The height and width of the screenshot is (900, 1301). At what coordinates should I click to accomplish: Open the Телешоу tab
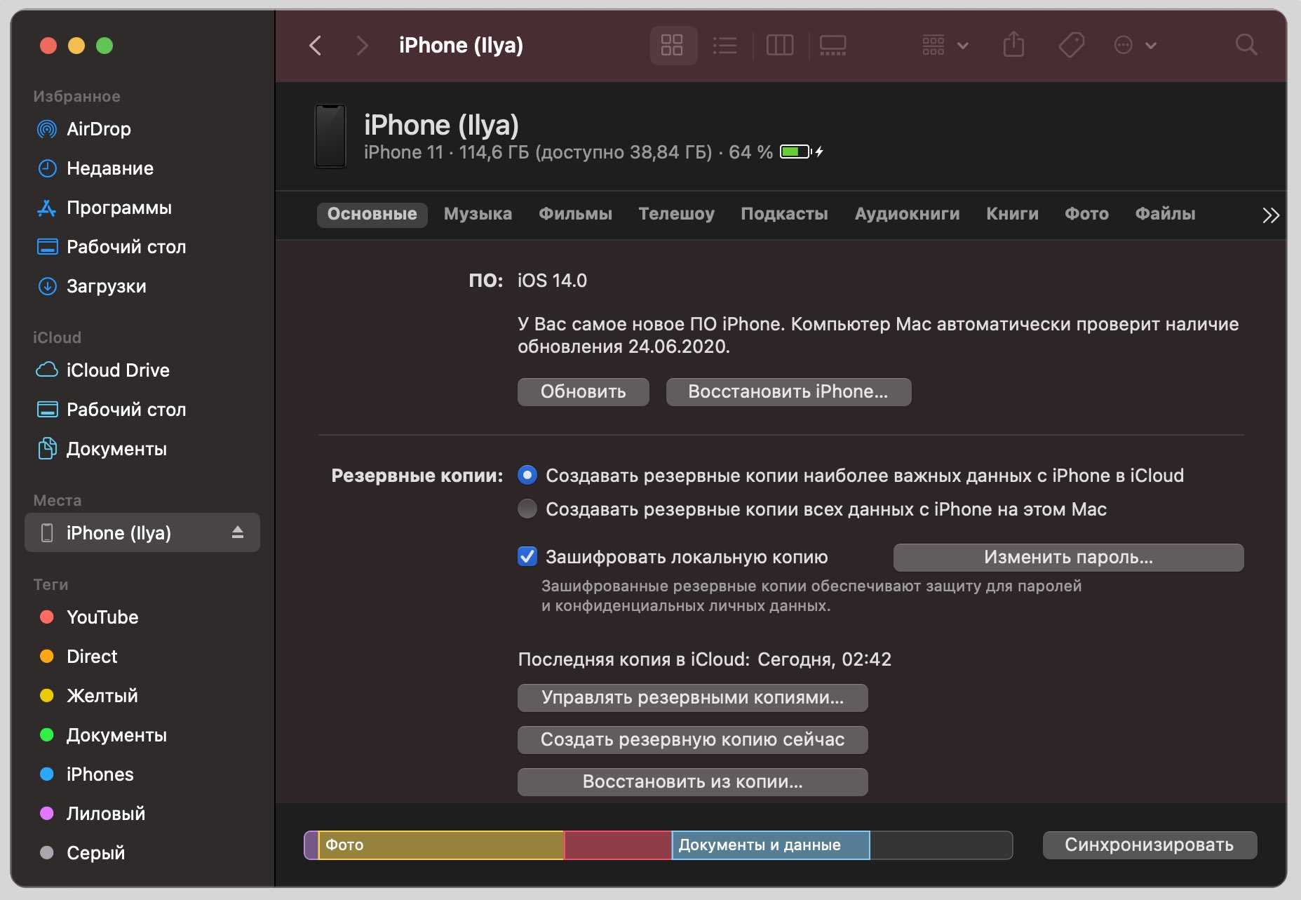click(677, 214)
